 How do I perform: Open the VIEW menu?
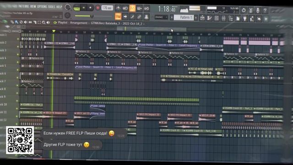coord(33,6)
